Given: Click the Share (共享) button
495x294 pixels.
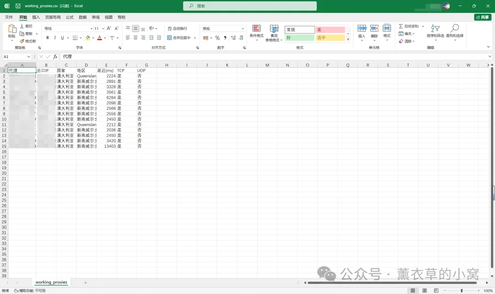Looking at the screenshot, I should 483,17.
